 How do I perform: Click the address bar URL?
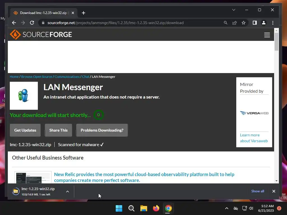pyautogui.click(x=115, y=23)
